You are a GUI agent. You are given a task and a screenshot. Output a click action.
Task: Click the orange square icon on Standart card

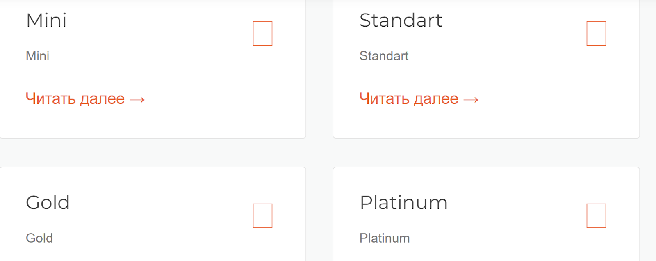[596, 33]
